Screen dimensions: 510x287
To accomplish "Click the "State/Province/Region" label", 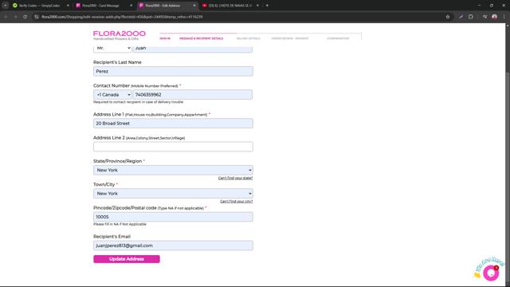I will click(x=117, y=161).
